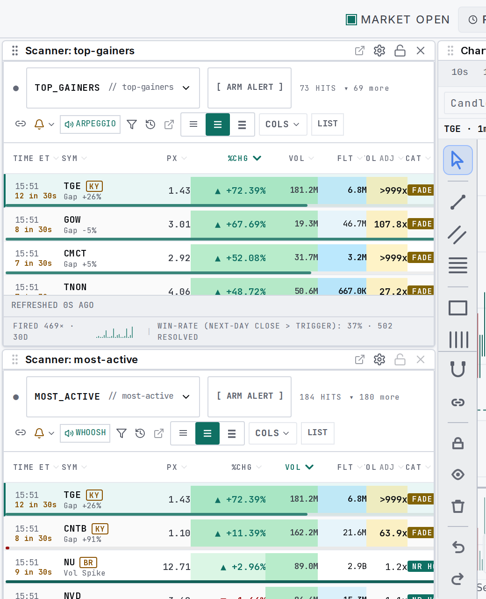Open history in top-gainers toolbar
The image size is (486, 599).
150,124
